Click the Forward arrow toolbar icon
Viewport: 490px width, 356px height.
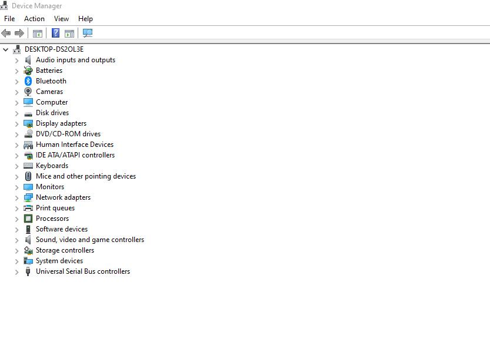pos(19,33)
